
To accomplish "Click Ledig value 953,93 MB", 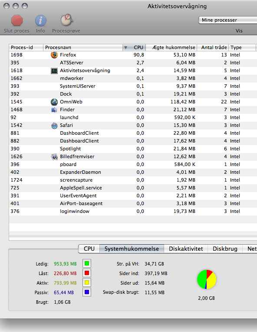I will pos(65,264).
